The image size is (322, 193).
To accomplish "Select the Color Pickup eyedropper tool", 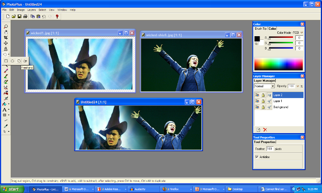I will [x=6, y=126].
